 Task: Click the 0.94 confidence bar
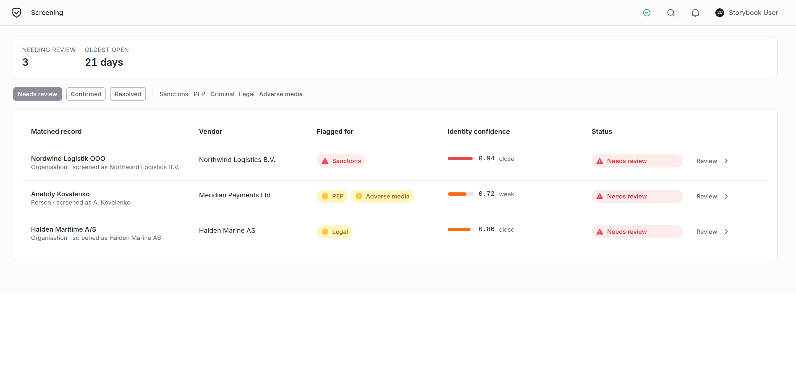tap(461, 159)
